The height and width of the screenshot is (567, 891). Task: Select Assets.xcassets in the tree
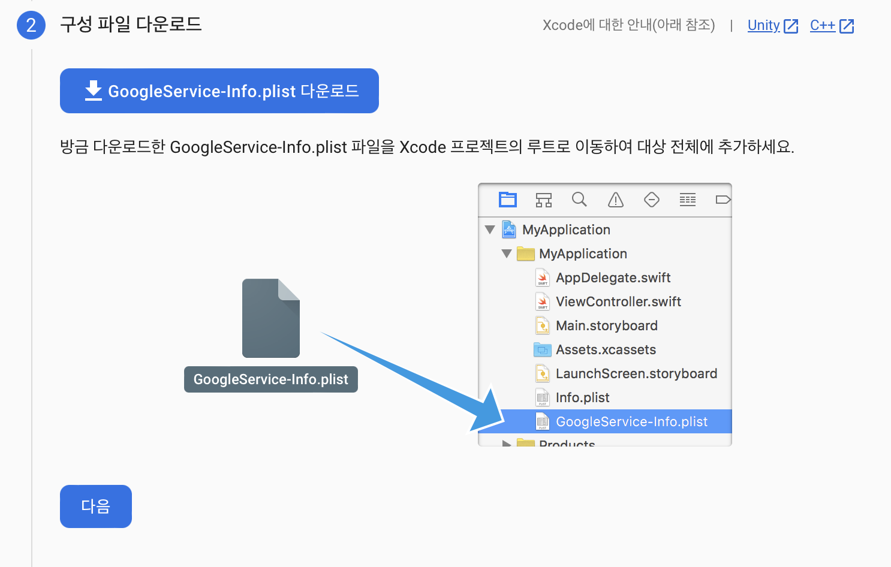pyautogui.click(x=605, y=349)
